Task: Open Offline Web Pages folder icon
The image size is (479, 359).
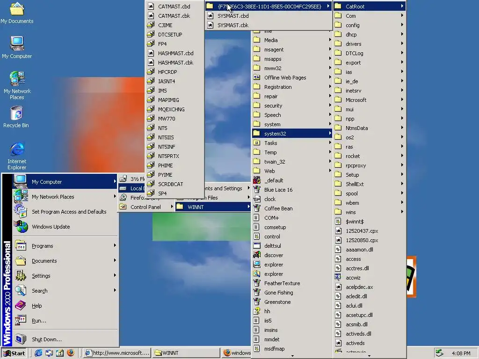Action: (x=257, y=78)
